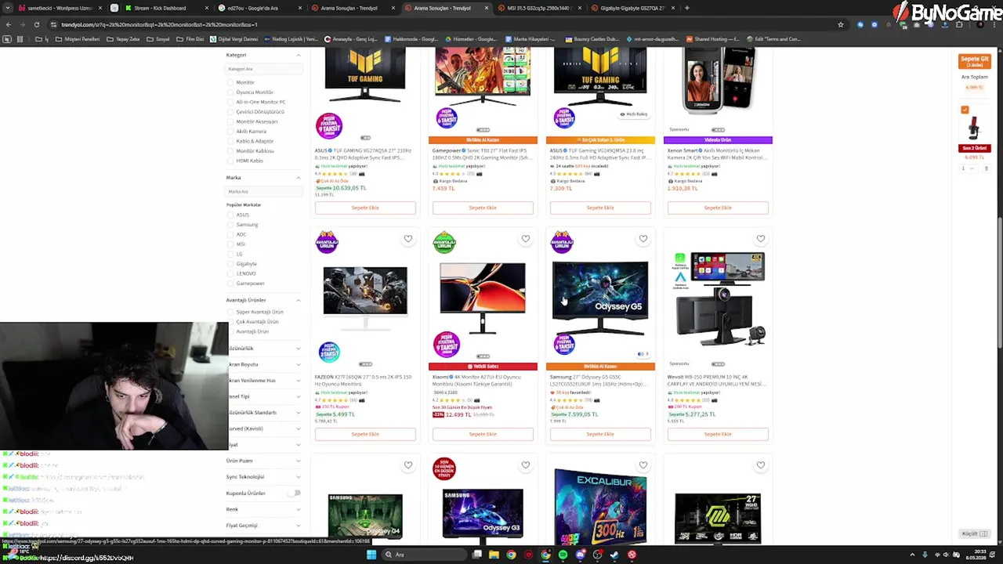This screenshot has height=564, width=1003.
Task: Bookmark this page with the star icon
Action: pos(841,24)
